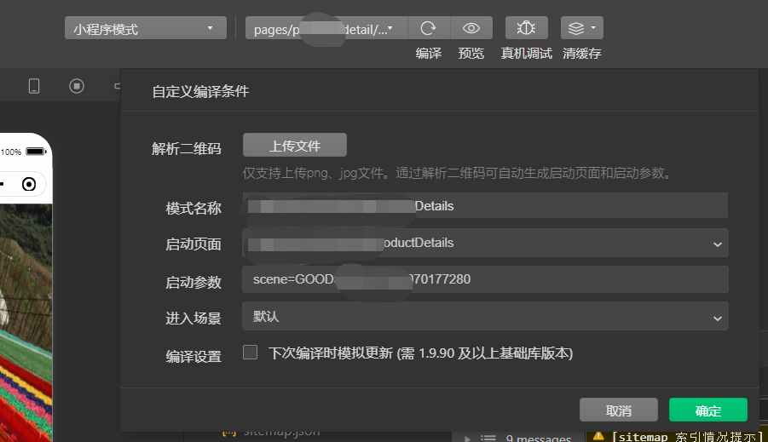Click the messages list icon in console
The image size is (768, 442).
pyautogui.click(x=488, y=438)
